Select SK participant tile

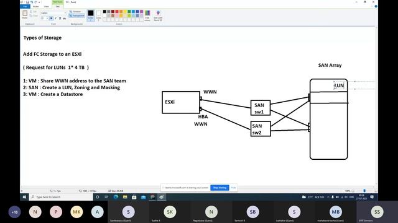pyautogui.click(x=170, y=212)
